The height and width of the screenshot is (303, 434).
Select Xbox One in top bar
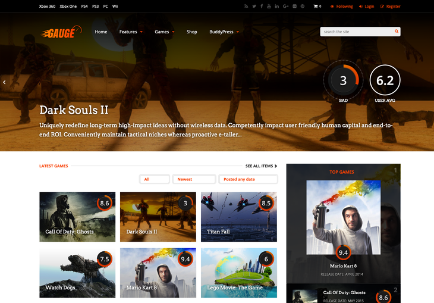(68, 6)
